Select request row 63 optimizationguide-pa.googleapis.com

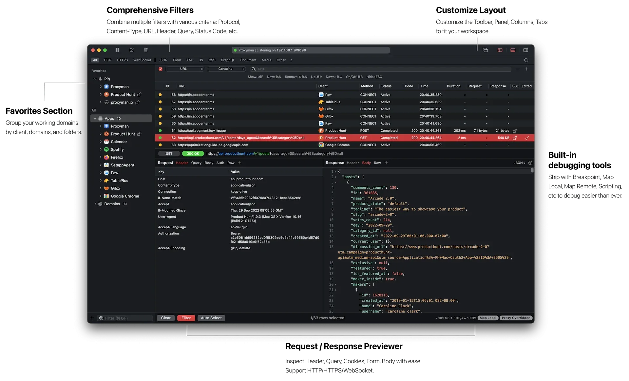[345, 145]
